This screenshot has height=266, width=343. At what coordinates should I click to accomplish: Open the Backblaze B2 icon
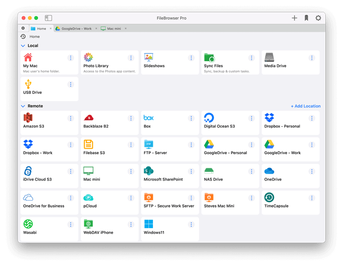pos(89,118)
